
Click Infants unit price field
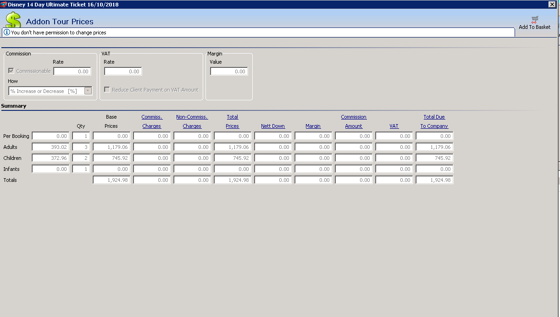[x=51, y=169]
